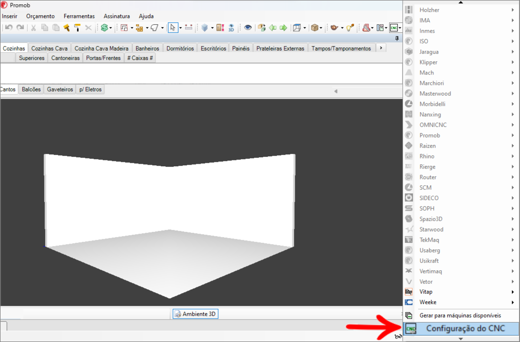Click the panel layout icon
The height and width of the screenshot is (342, 520).
click(380, 28)
